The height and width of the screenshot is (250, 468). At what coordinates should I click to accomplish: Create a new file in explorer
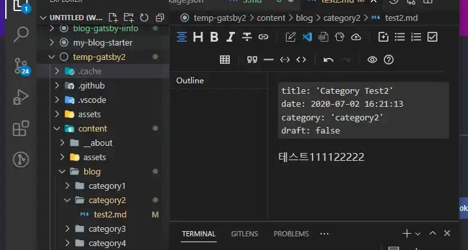tap(113, 18)
